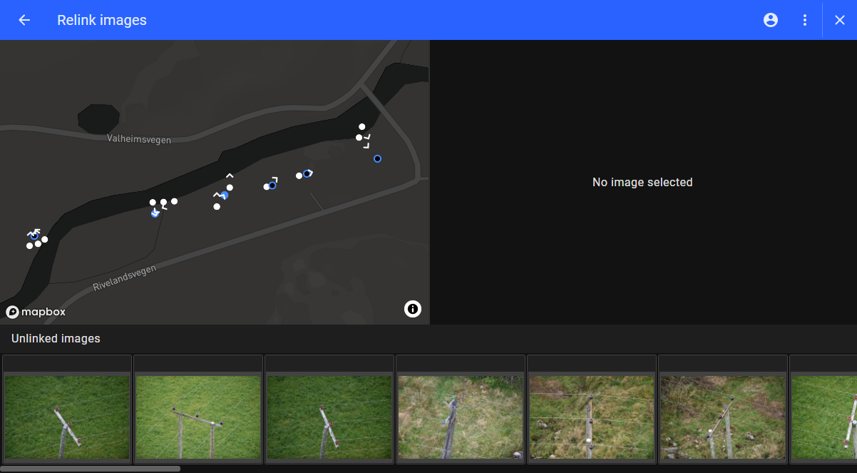Open the three-dot more options menu
Viewport: 857px width, 473px height.
[805, 20]
